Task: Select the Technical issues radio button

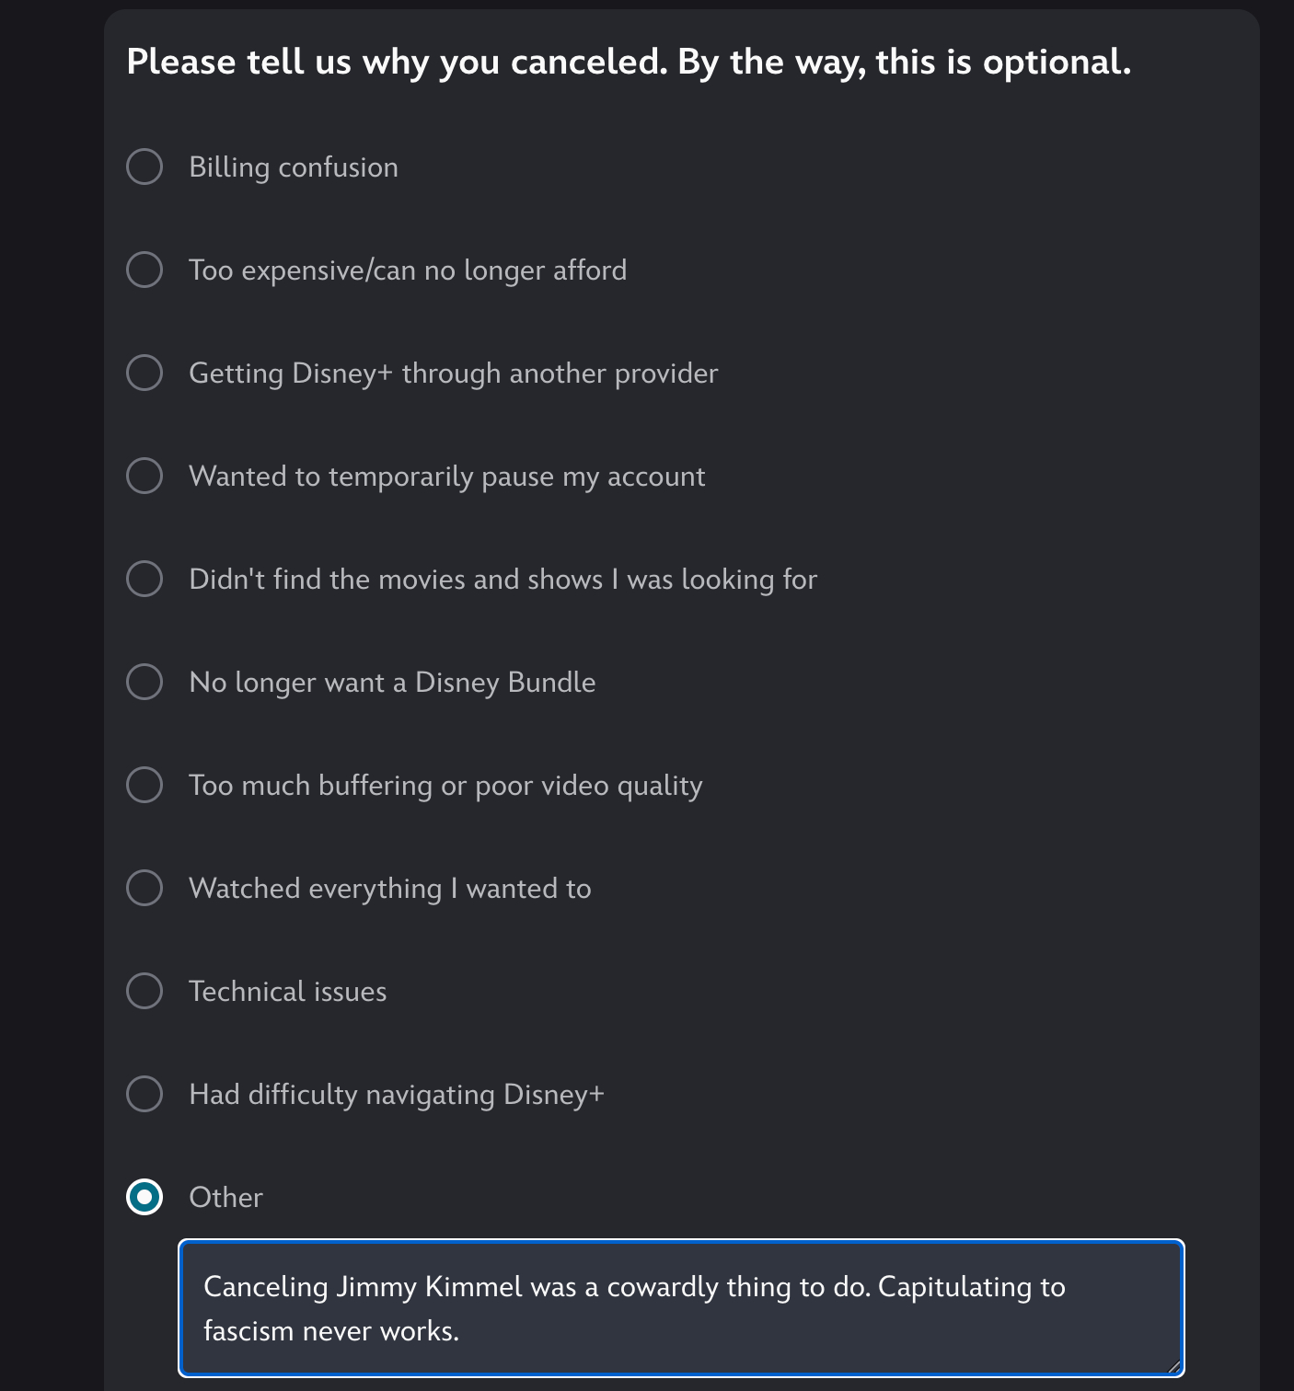Action: (144, 991)
